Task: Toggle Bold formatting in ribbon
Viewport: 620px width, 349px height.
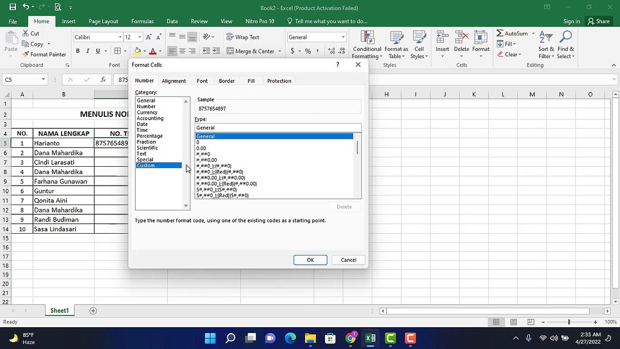Action: click(77, 51)
